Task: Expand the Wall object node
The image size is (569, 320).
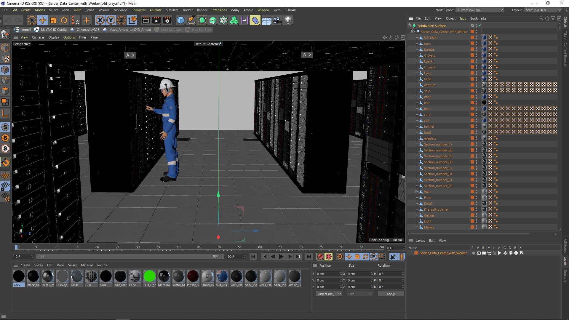Action: pyautogui.click(x=416, y=192)
